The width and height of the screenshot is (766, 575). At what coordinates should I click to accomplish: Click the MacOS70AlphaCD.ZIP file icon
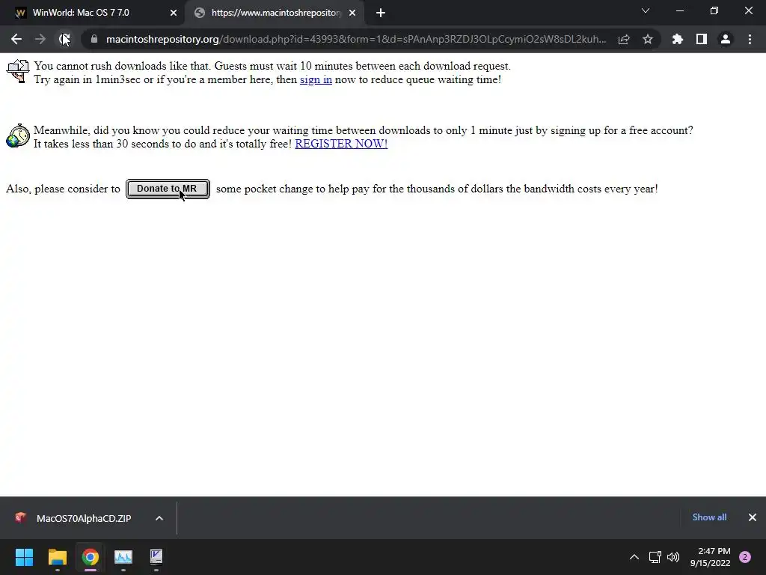20,518
